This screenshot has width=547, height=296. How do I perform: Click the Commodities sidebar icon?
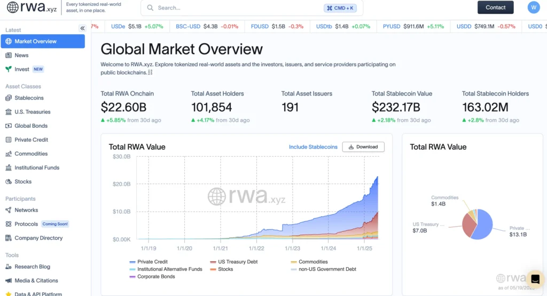[9, 154]
